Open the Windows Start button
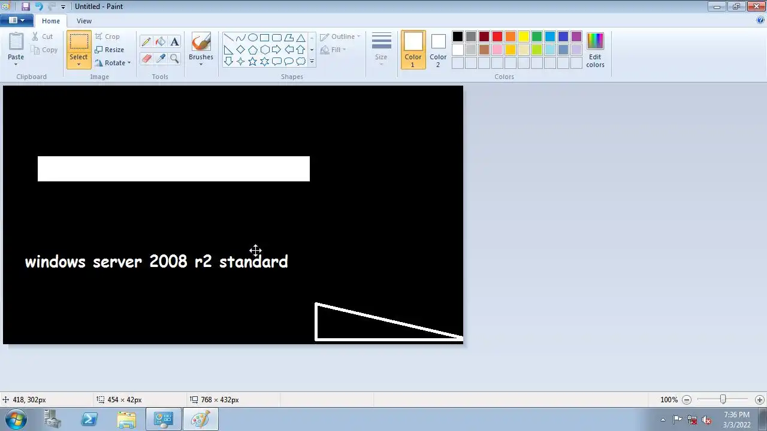 click(x=16, y=420)
